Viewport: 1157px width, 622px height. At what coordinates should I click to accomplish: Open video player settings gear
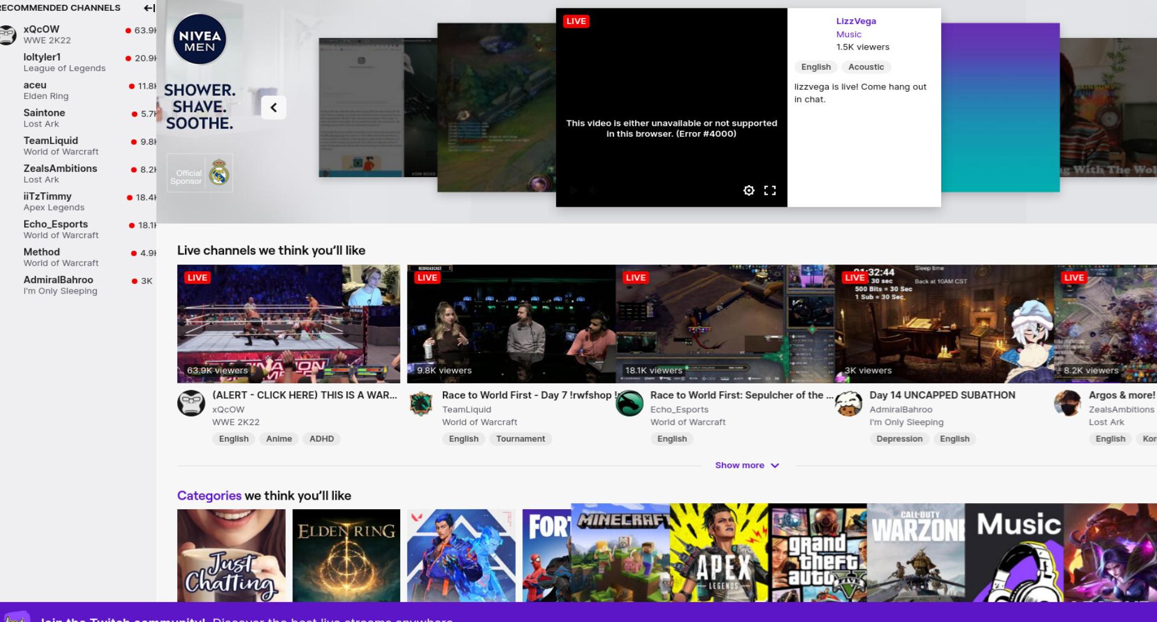pos(748,190)
